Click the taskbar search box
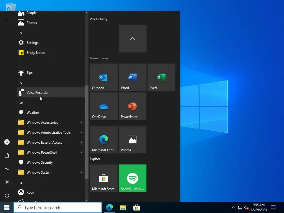 coord(58,207)
